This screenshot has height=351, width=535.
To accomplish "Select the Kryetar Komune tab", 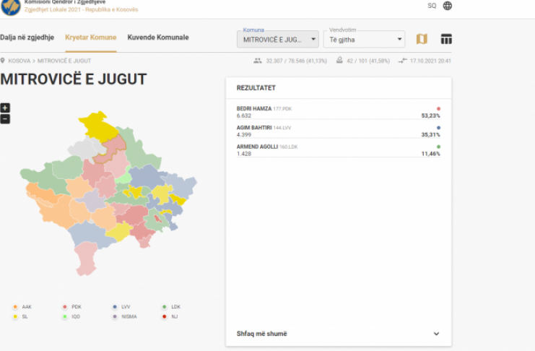I will pos(90,37).
